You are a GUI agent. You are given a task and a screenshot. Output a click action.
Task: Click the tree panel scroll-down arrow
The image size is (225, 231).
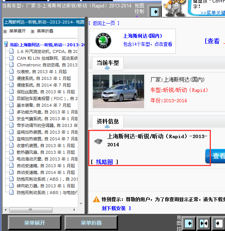coord(81,204)
